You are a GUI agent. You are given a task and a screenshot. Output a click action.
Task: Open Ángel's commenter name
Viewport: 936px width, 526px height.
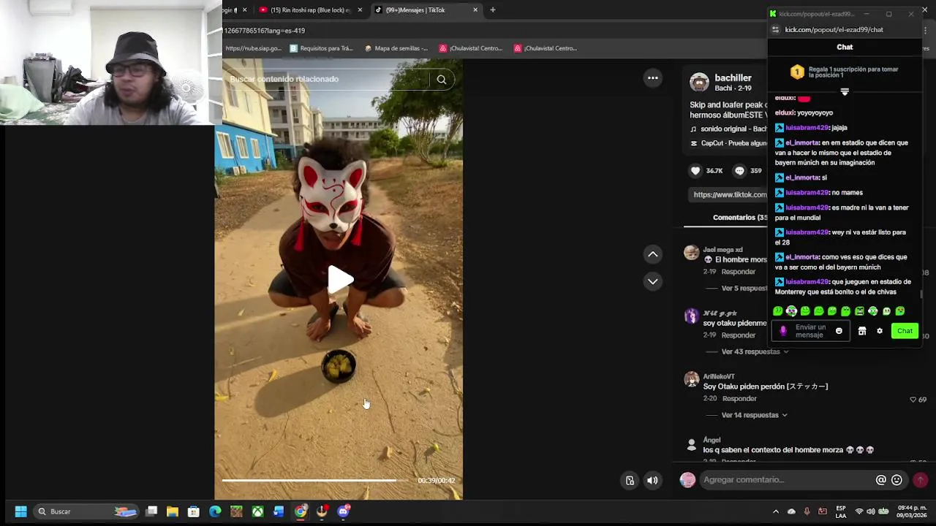pos(712,440)
